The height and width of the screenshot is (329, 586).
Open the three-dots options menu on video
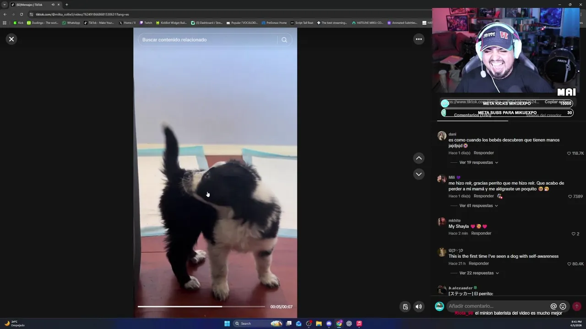pos(418,39)
